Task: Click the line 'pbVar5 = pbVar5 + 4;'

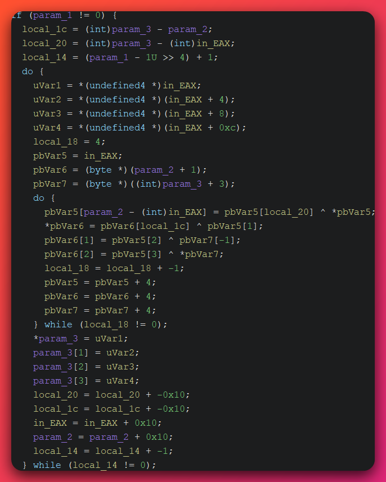Action: click(100, 282)
